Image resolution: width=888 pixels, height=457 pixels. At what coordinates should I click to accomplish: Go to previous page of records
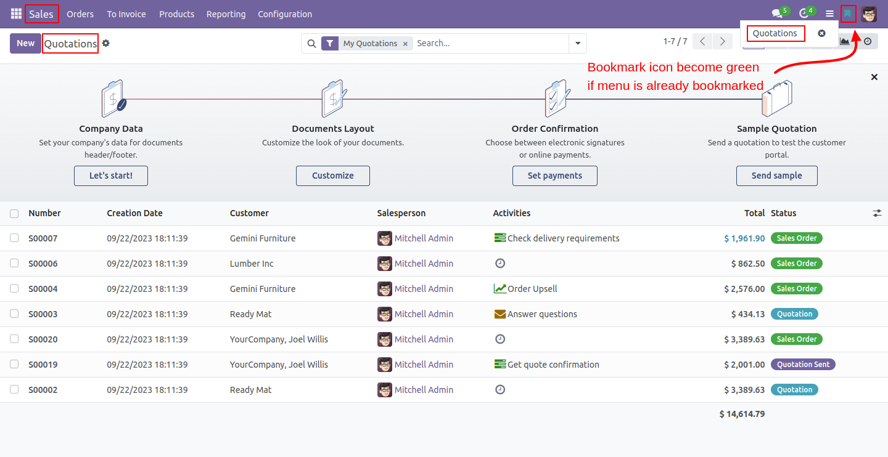[703, 41]
